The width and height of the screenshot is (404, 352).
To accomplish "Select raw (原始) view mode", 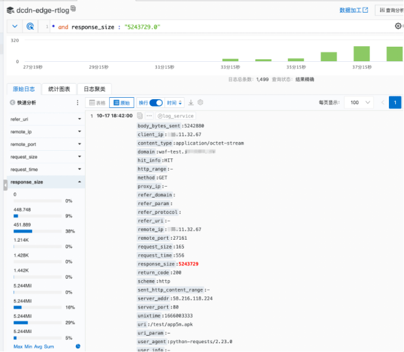I will pos(122,102).
